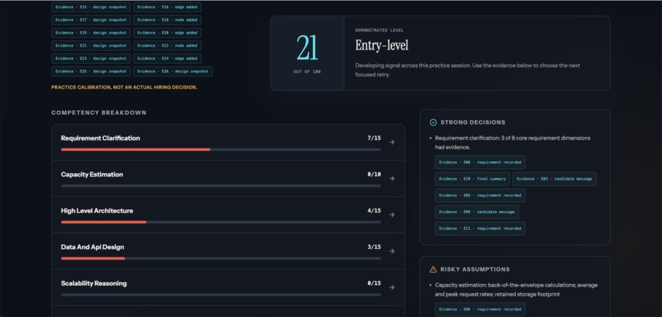662x317 pixels.
Task: Click the score number 21
Action: (x=307, y=48)
